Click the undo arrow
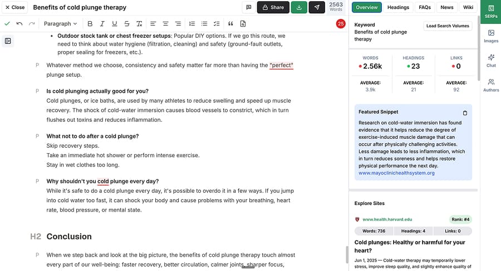This screenshot has width=501, height=271. pyautogui.click(x=19, y=24)
